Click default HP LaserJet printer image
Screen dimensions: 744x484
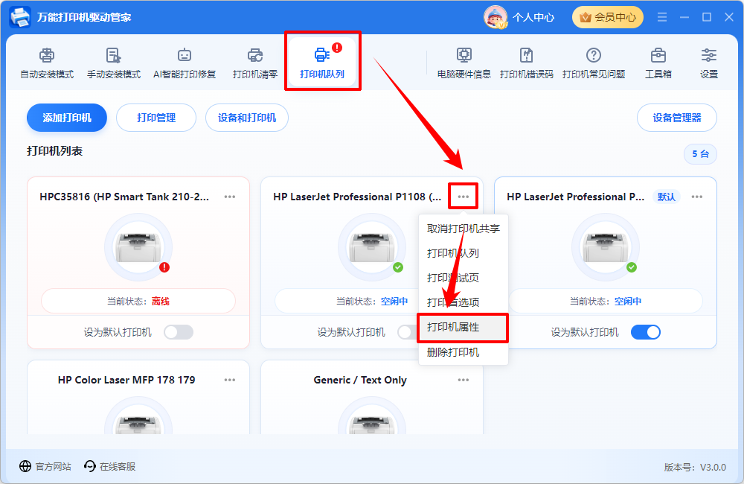[x=605, y=247]
